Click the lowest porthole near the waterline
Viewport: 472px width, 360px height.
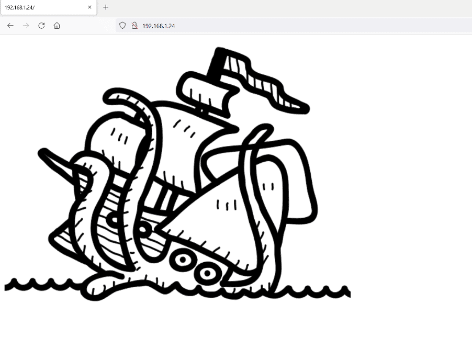(207, 273)
